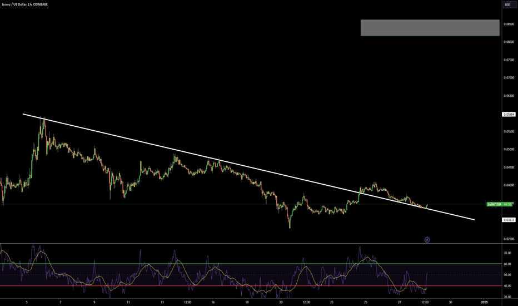Image resolution: width=518 pixels, height=306 pixels.
Task: Click the green JASMYUSD price label
Action: [x=500, y=204]
